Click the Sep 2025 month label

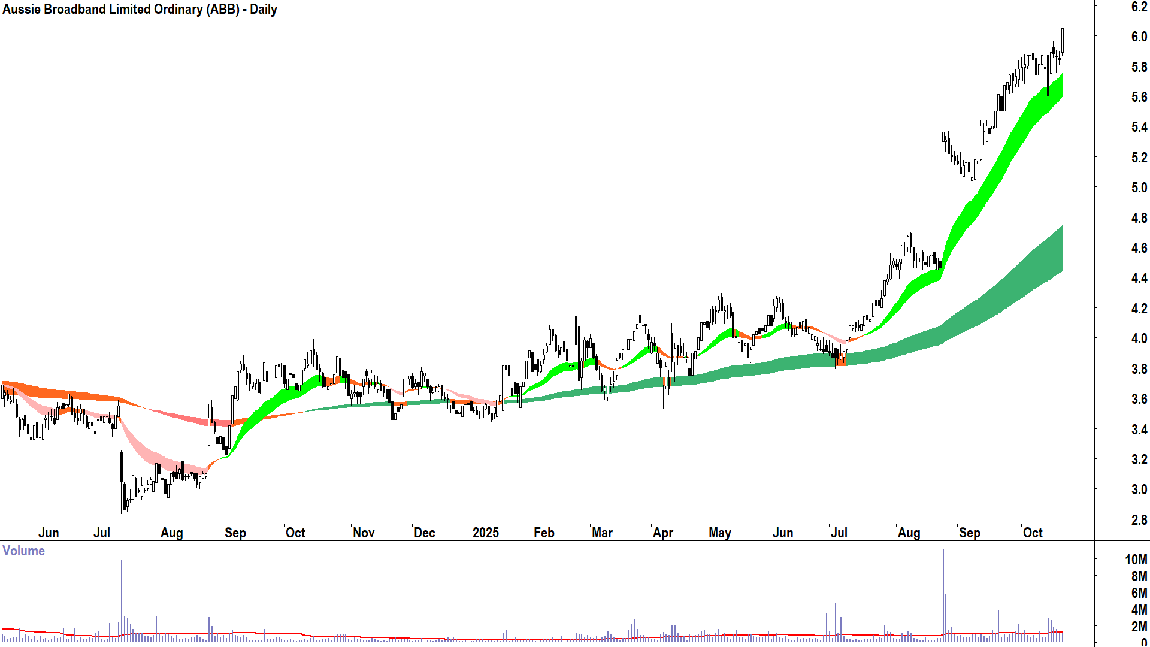click(969, 533)
